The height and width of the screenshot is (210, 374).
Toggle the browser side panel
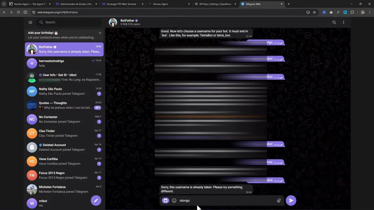point(25,12)
